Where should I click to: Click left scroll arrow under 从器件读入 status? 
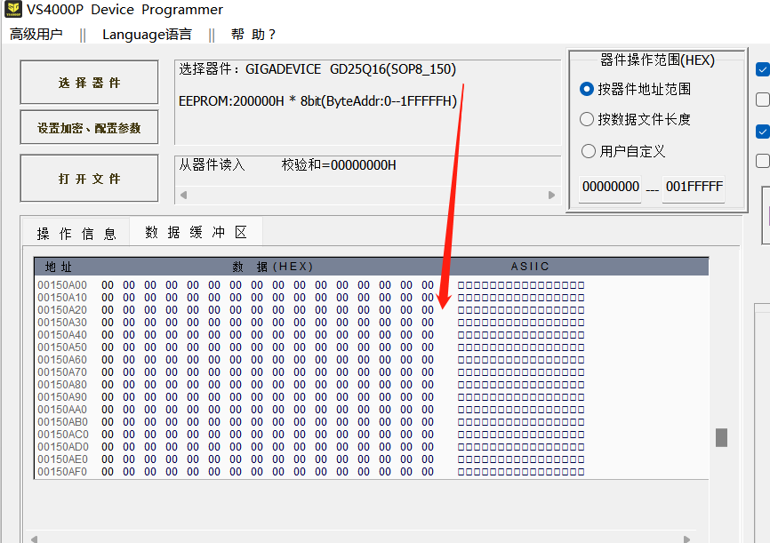click(184, 195)
